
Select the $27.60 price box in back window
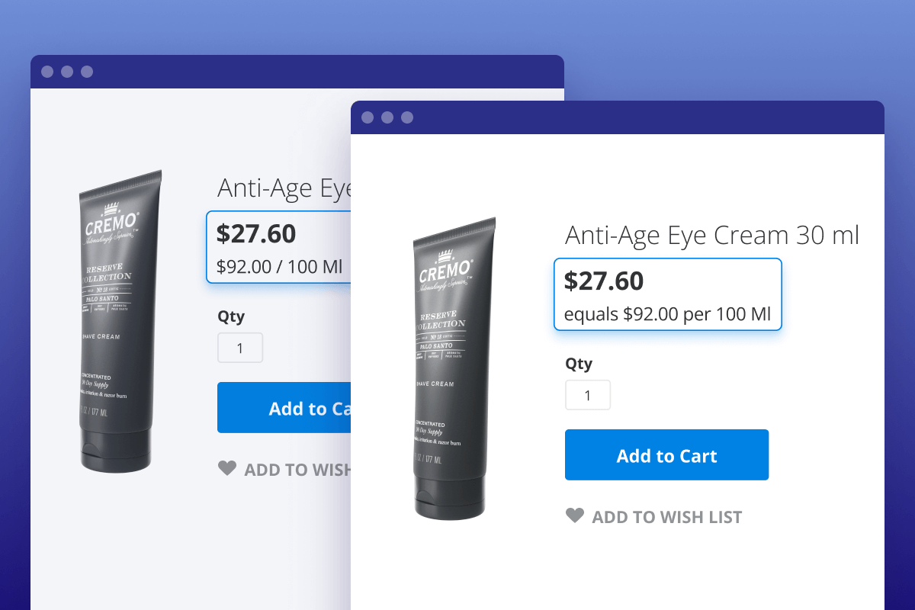pos(278,246)
